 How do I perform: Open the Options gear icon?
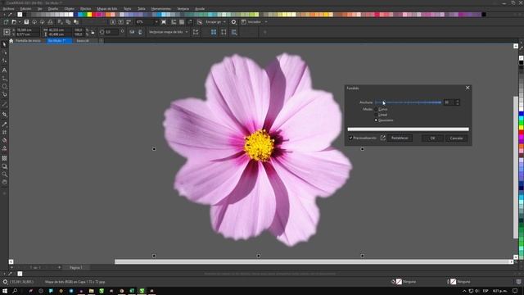point(233,22)
